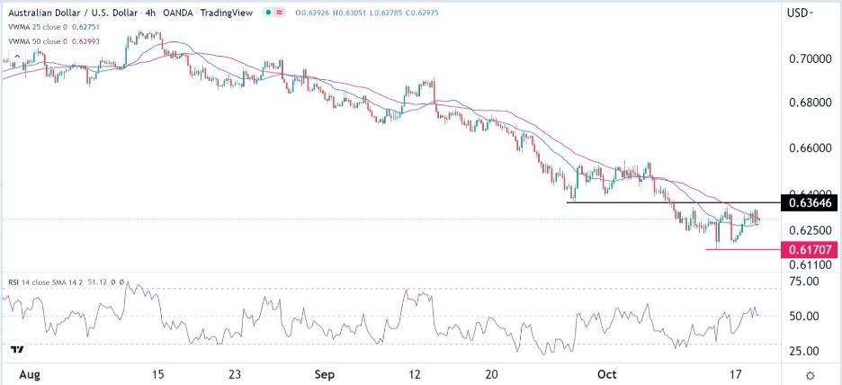Click the 0.70000 price axis label
Image resolution: width=842 pixels, height=385 pixels.
(812, 58)
